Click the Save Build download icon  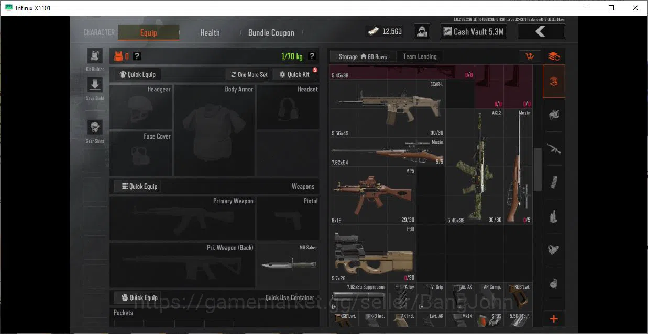(x=95, y=85)
